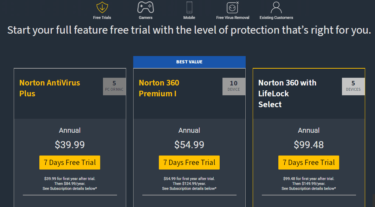Start 7 Days Free Trial for $99.48 plan
Viewport: 375px width, 207px height.
(x=309, y=163)
